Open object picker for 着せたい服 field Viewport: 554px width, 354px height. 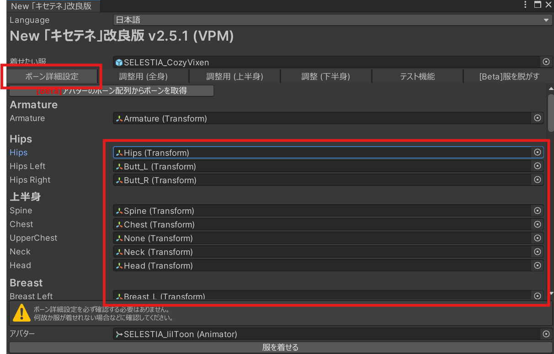[546, 62]
